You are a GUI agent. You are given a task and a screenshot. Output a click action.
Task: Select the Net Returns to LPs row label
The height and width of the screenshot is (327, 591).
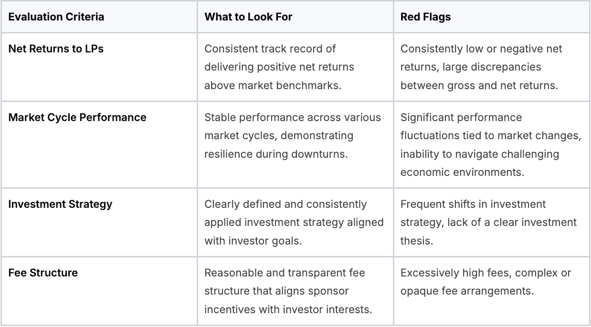click(56, 49)
